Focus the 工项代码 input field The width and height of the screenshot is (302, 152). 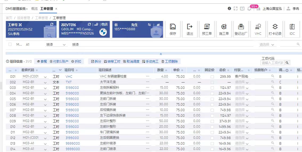pyautogui.click(x=272, y=63)
